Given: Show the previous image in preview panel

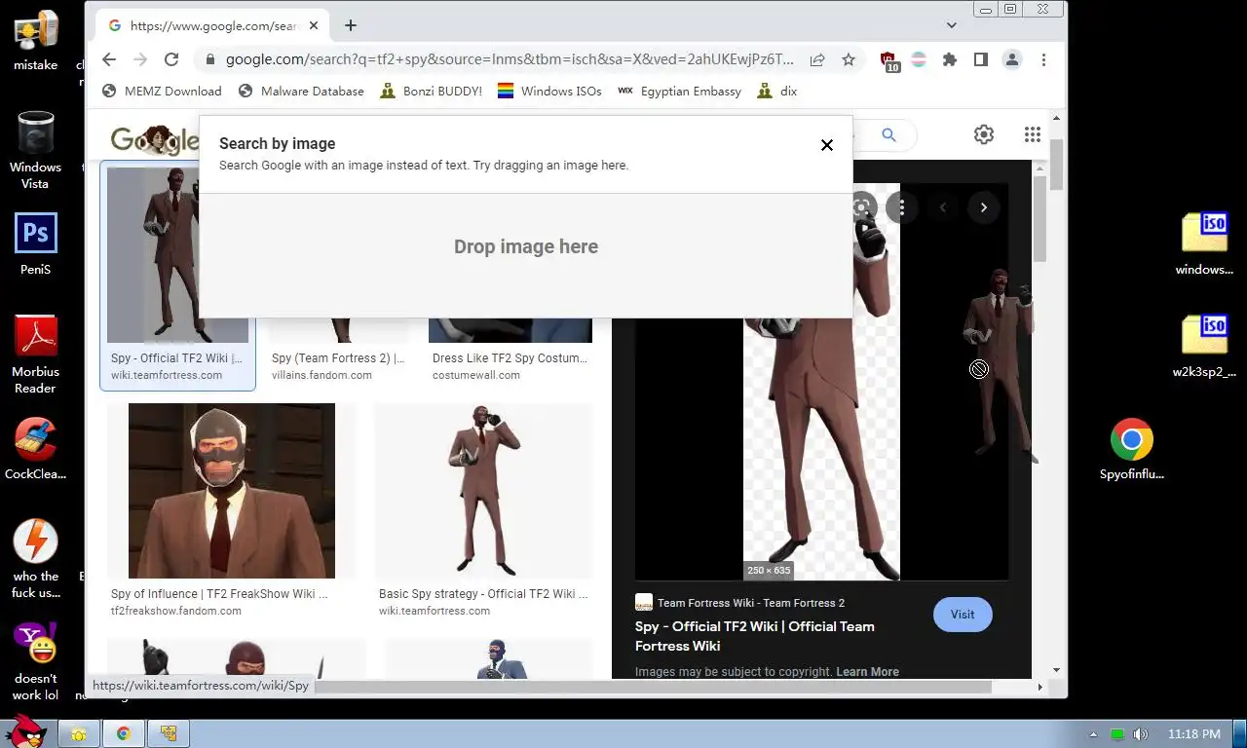Looking at the screenshot, I should tap(943, 207).
